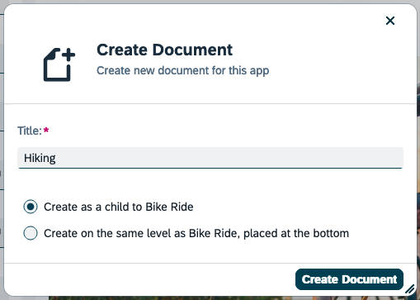Click the dialog footer beside Create Document button
Image resolution: width=420 pixels, height=300 pixels.
(149, 279)
